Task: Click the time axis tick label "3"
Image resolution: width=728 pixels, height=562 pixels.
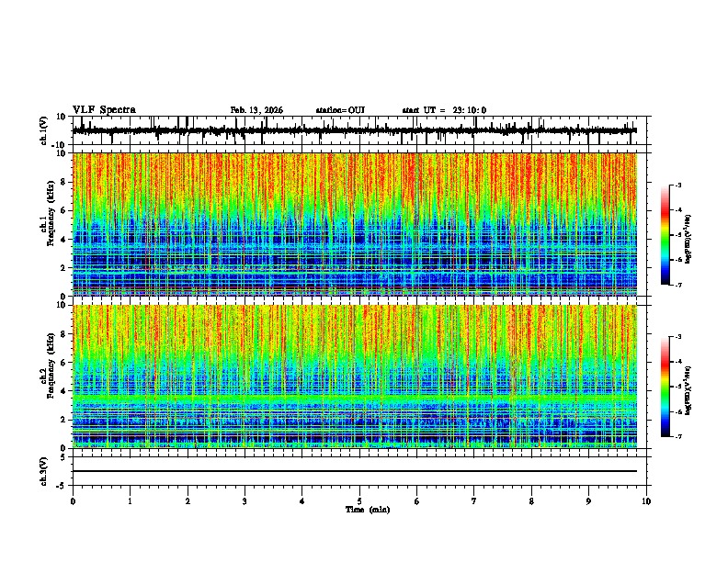Action: pos(245,501)
